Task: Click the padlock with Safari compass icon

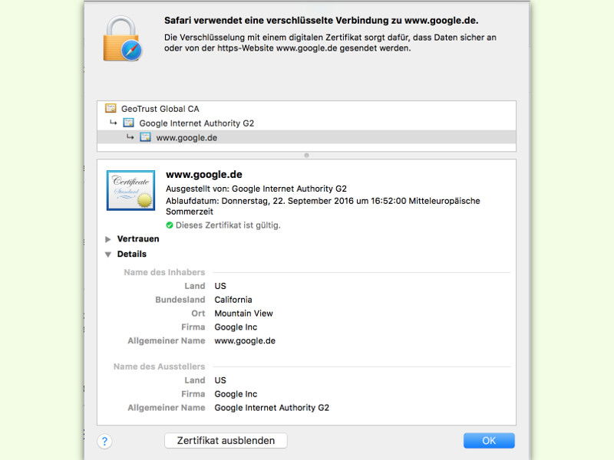Action: point(123,39)
